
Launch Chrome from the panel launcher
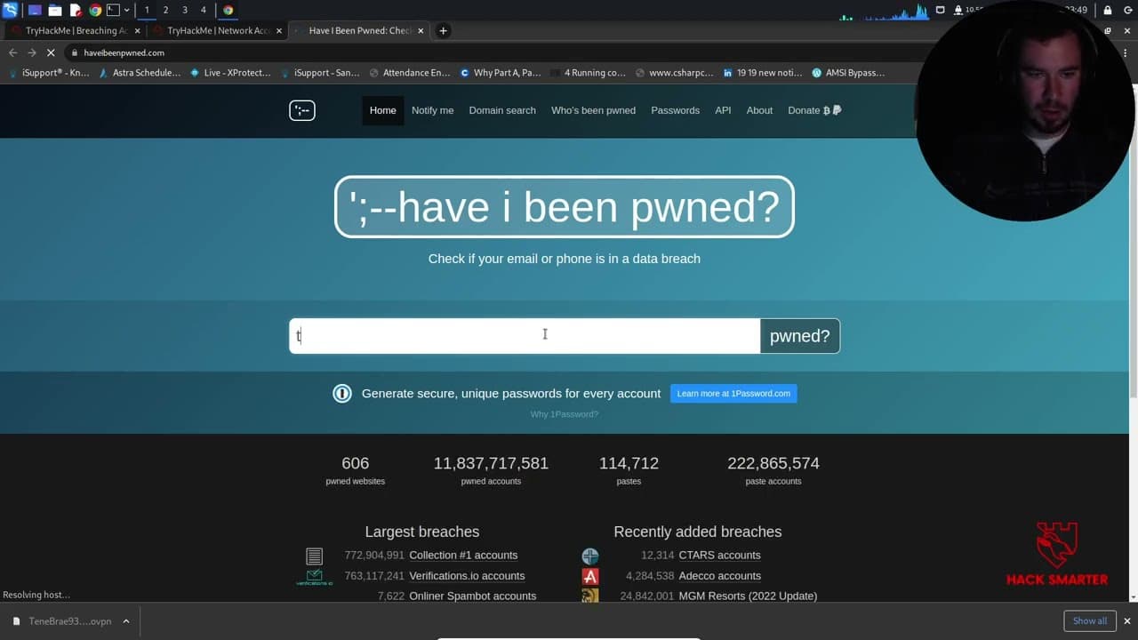(x=95, y=10)
